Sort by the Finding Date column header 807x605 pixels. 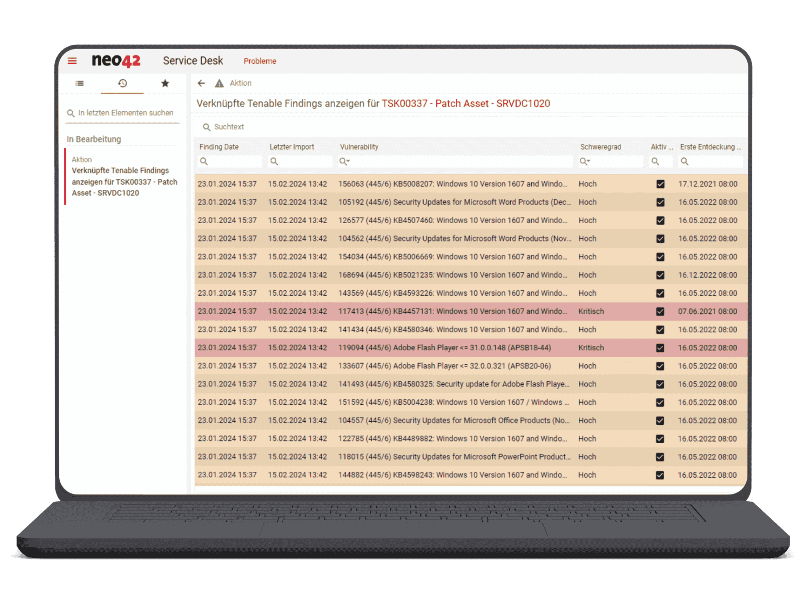click(x=219, y=147)
